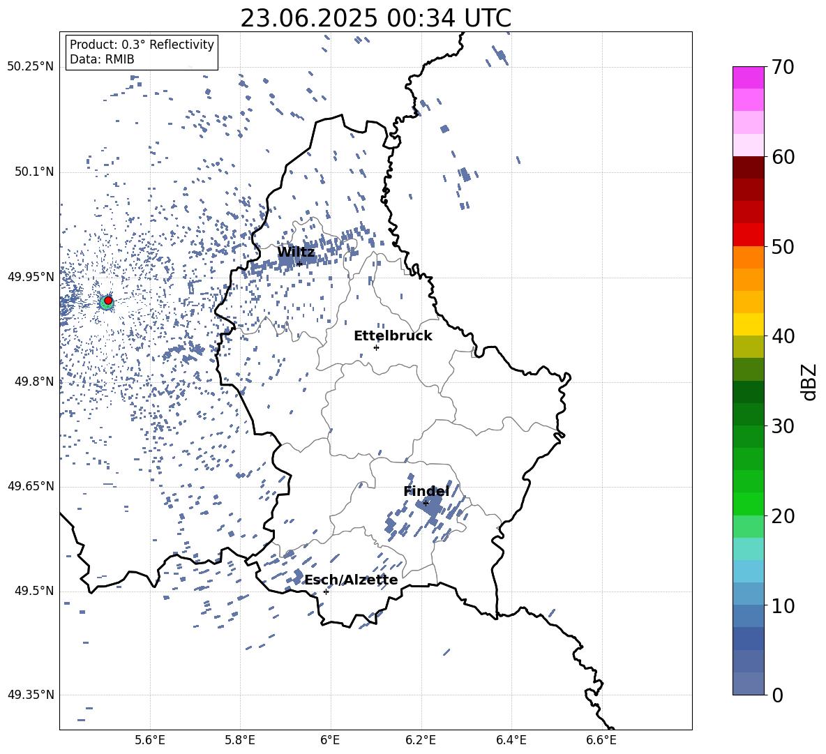The height and width of the screenshot is (754, 826).
Task: Click the bright red 50 dBZ colorbar segment
Action: (x=748, y=235)
